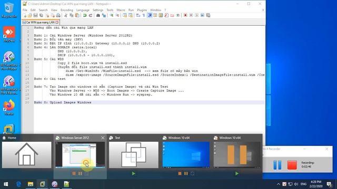Open the Edit menu
Viewport: 337px width, 189px height.
coord(33,10)
